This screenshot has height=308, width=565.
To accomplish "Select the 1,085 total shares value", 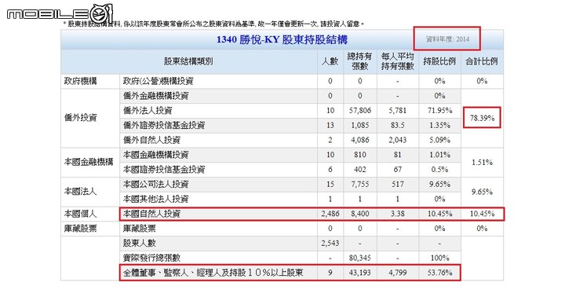I will pyautogui.click(x=360, y=126).
